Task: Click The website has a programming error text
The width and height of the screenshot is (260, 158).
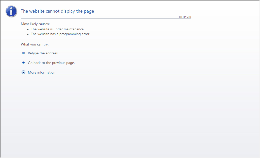Action: (x=60, y=34)
